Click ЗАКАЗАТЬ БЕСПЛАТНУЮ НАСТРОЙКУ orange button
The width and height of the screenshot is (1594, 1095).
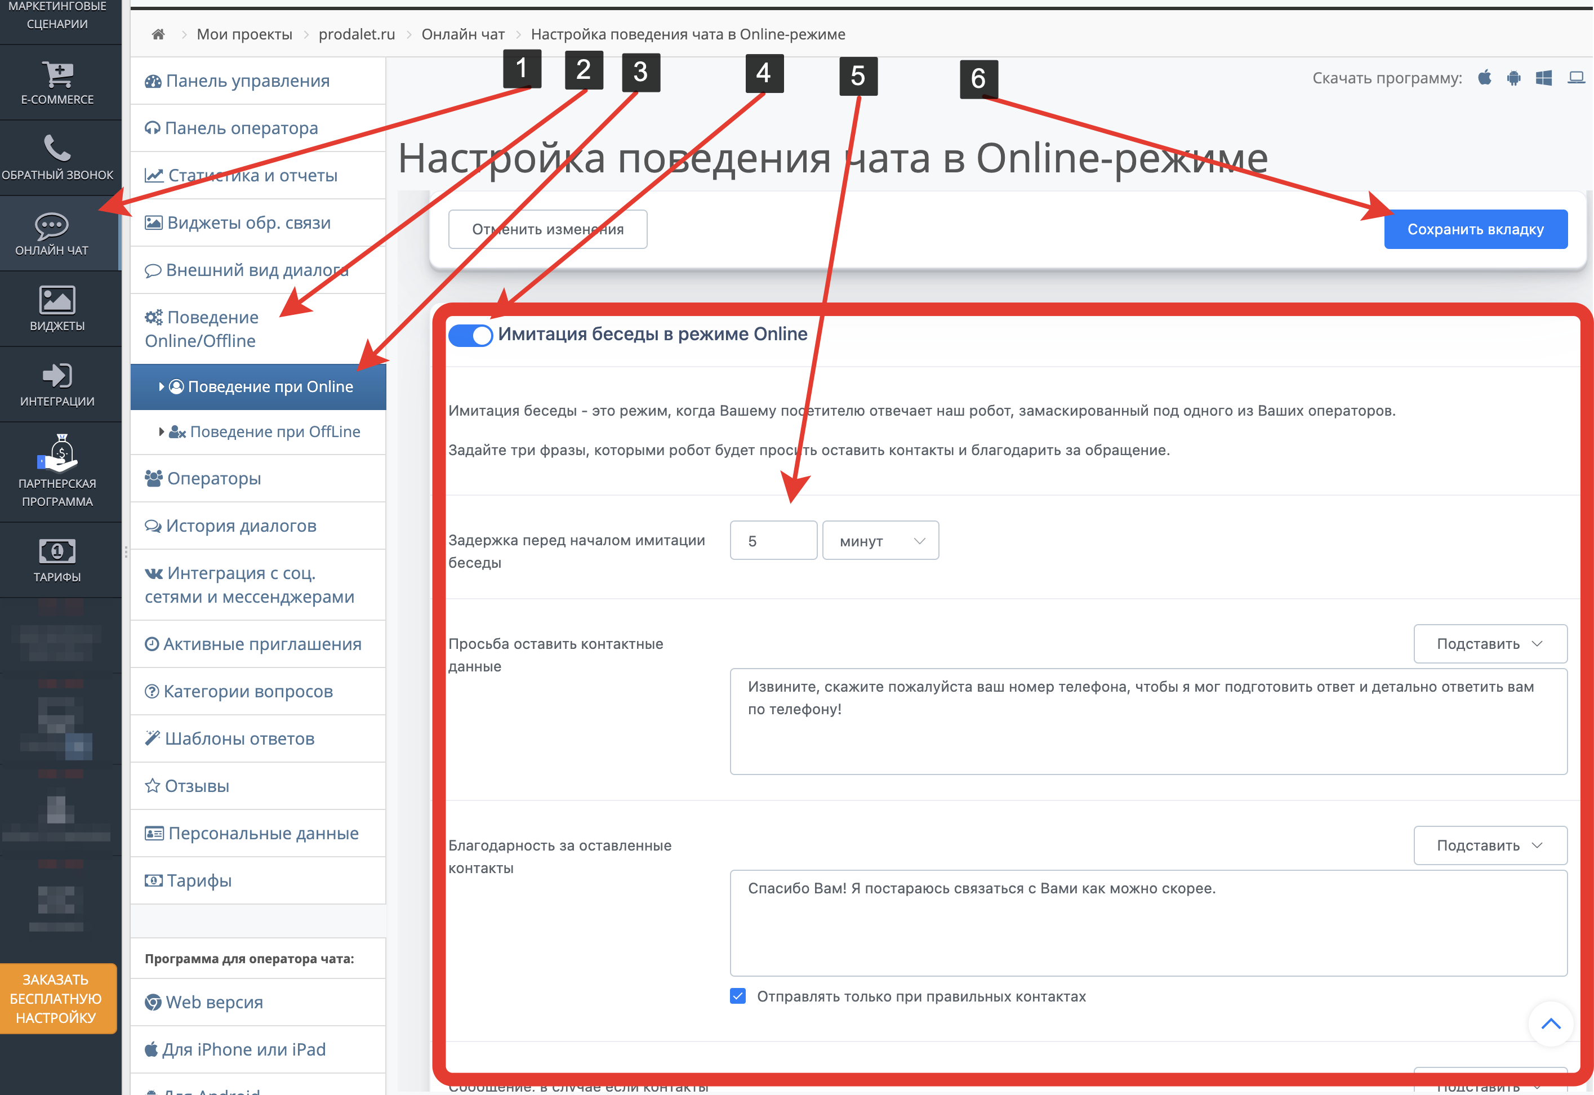coord(57,998)
